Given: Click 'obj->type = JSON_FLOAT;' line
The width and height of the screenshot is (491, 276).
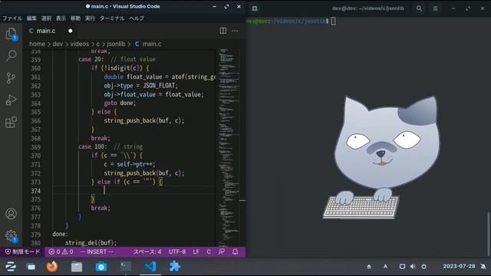Looking at the screenshot, I should (141, 85).
